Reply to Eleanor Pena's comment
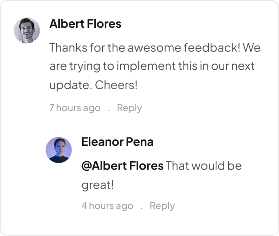The image size is (279, 236). (162, 206)
